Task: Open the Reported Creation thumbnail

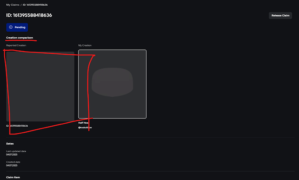Action: pos(40,86)
